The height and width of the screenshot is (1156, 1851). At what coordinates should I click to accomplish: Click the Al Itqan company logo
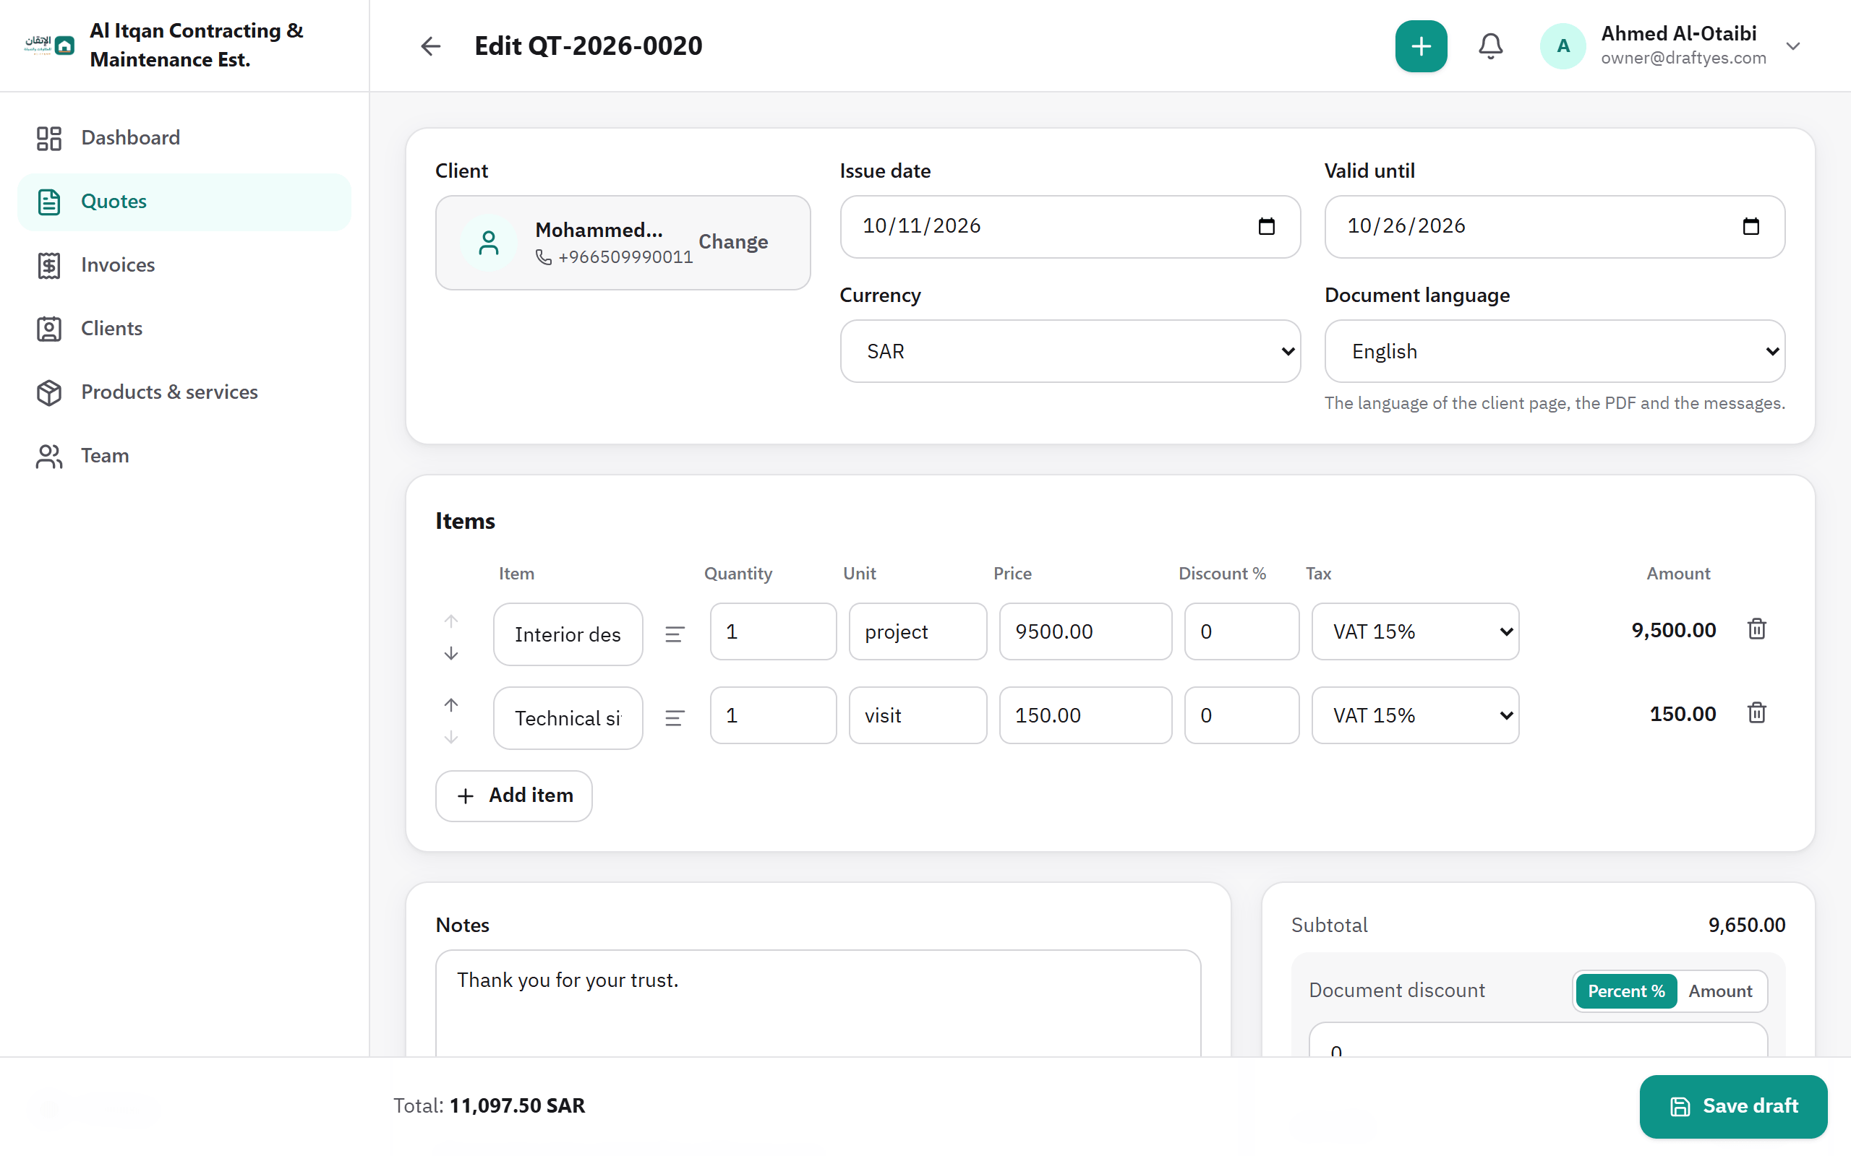[x=49, y=45]
